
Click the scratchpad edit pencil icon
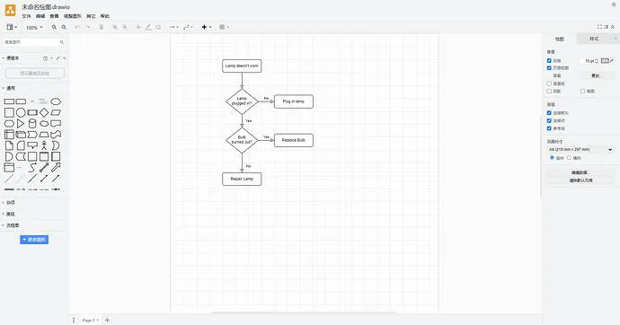[x=58, y=58]
